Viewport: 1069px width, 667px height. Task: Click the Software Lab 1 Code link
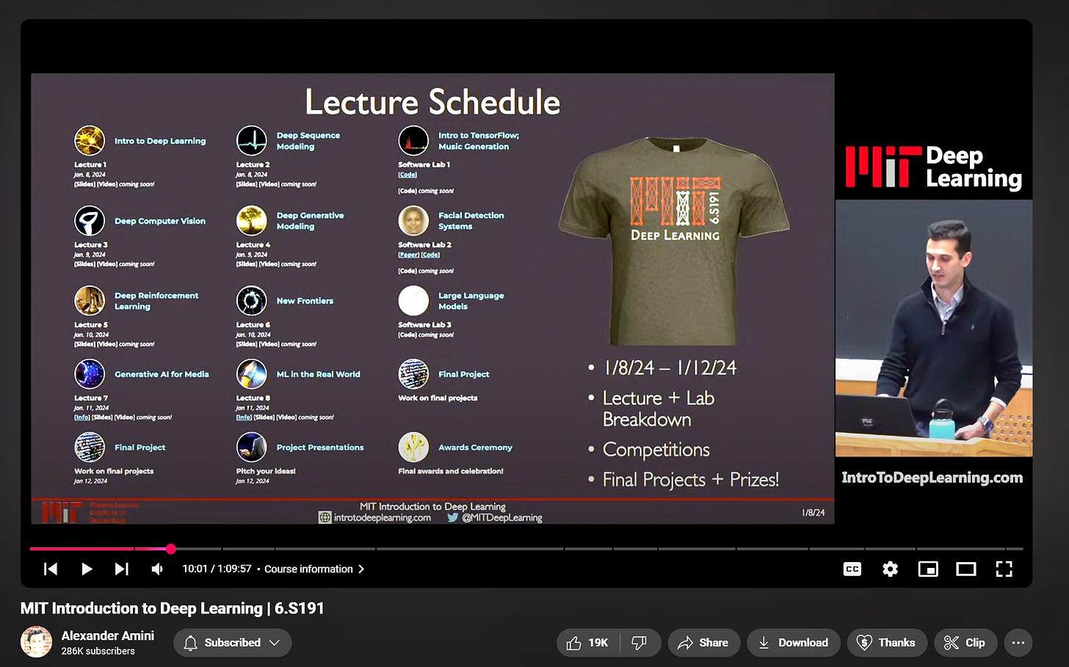[x=407, y=175]
